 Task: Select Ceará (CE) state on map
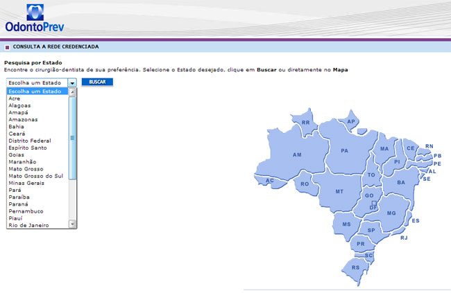click(411, 148)
